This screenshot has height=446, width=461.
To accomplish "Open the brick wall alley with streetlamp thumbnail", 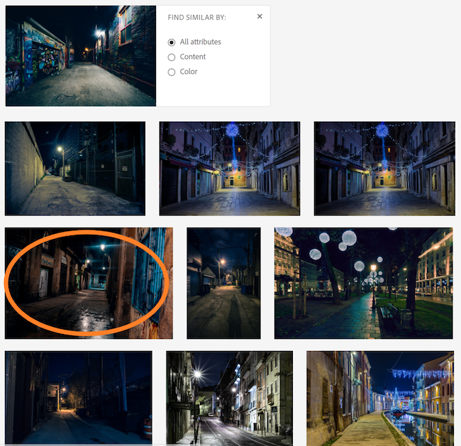I will [x=75, y=169].
